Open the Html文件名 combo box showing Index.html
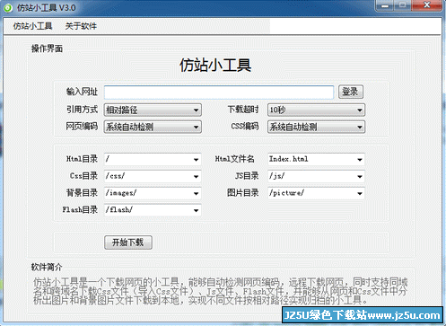Viewport: 446px width, 326px height. coord(316,159)
